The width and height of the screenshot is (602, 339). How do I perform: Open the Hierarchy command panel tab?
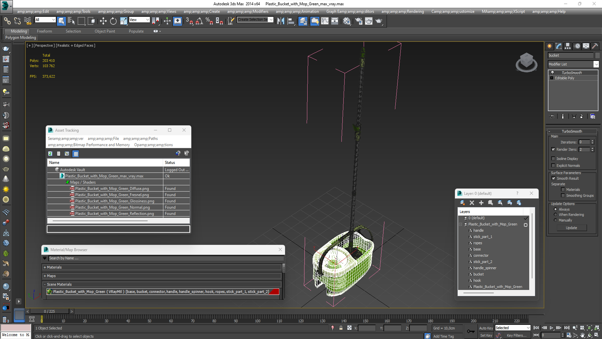[568, 46]
